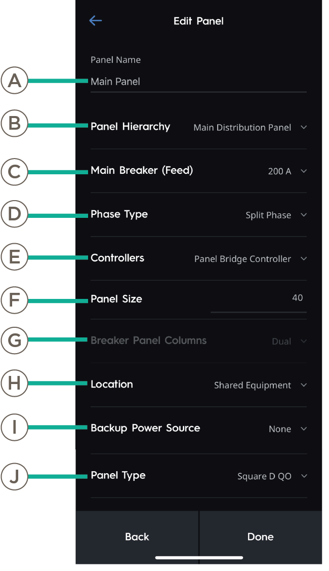
Task: Click the callout circle labeled J
Action: pyautogui.click(x=15, y=476)
